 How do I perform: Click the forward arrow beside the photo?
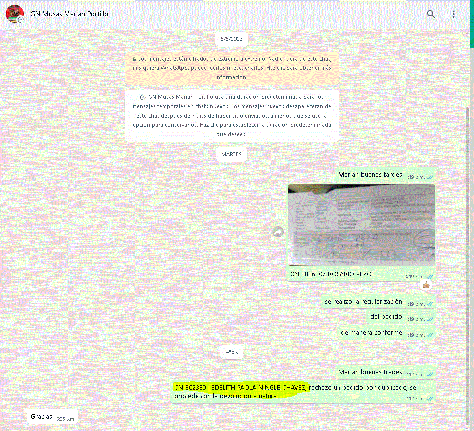(278, 232)
